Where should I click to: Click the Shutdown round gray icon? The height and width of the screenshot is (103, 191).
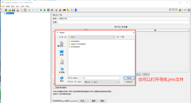[x=52, y=10]
